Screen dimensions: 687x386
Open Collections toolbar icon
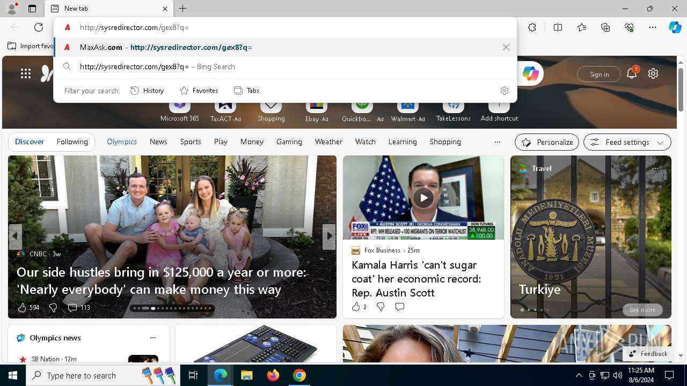tap(605, 27)
